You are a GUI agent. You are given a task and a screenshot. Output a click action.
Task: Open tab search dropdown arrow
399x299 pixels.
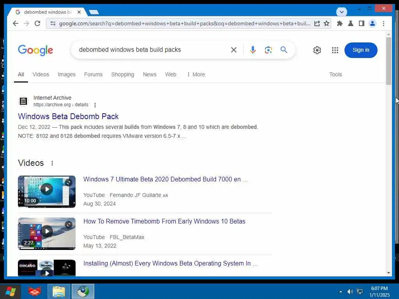[341, 12]
